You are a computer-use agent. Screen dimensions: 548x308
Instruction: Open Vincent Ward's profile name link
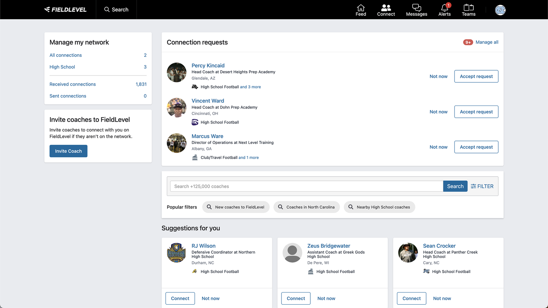coord(208,101)
